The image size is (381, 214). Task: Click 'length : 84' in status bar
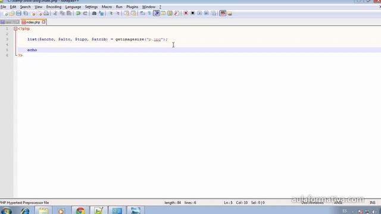pos(173,203)
